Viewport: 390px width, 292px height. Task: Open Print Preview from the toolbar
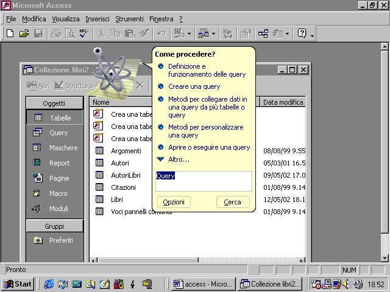click(70, 33)
